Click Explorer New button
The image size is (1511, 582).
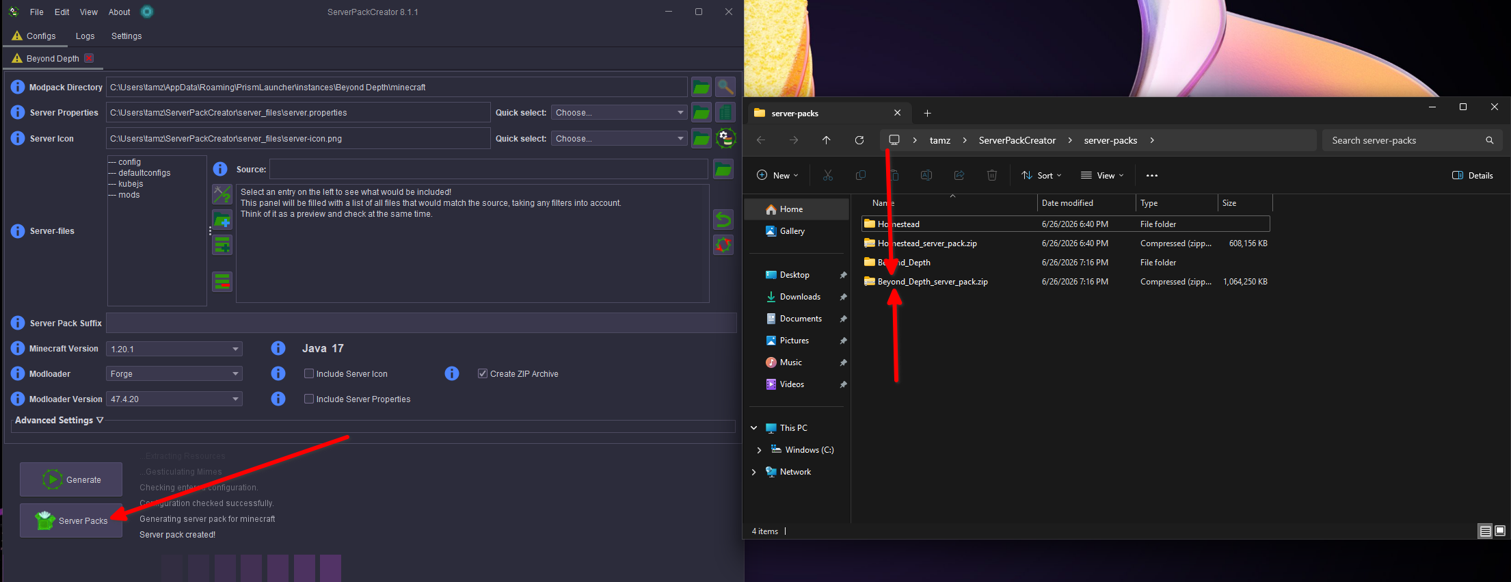point(778,176)
